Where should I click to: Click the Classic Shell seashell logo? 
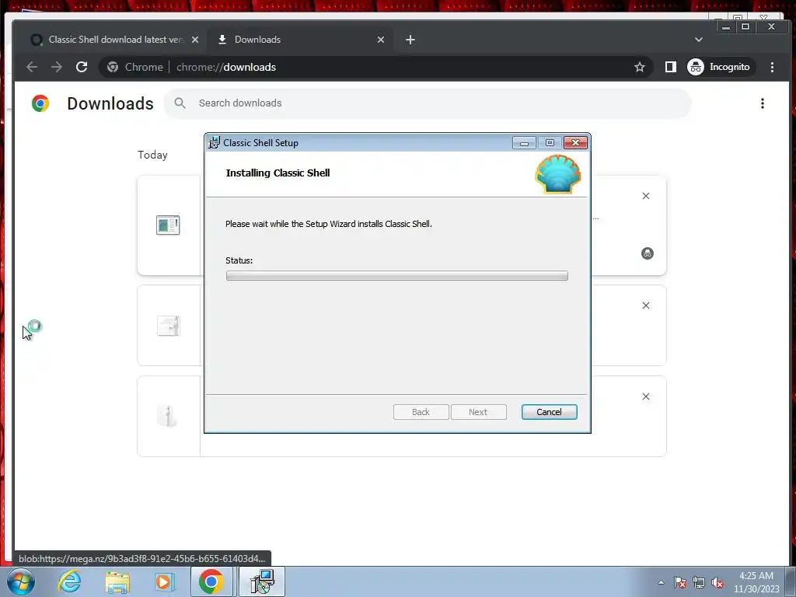point(558,174)
